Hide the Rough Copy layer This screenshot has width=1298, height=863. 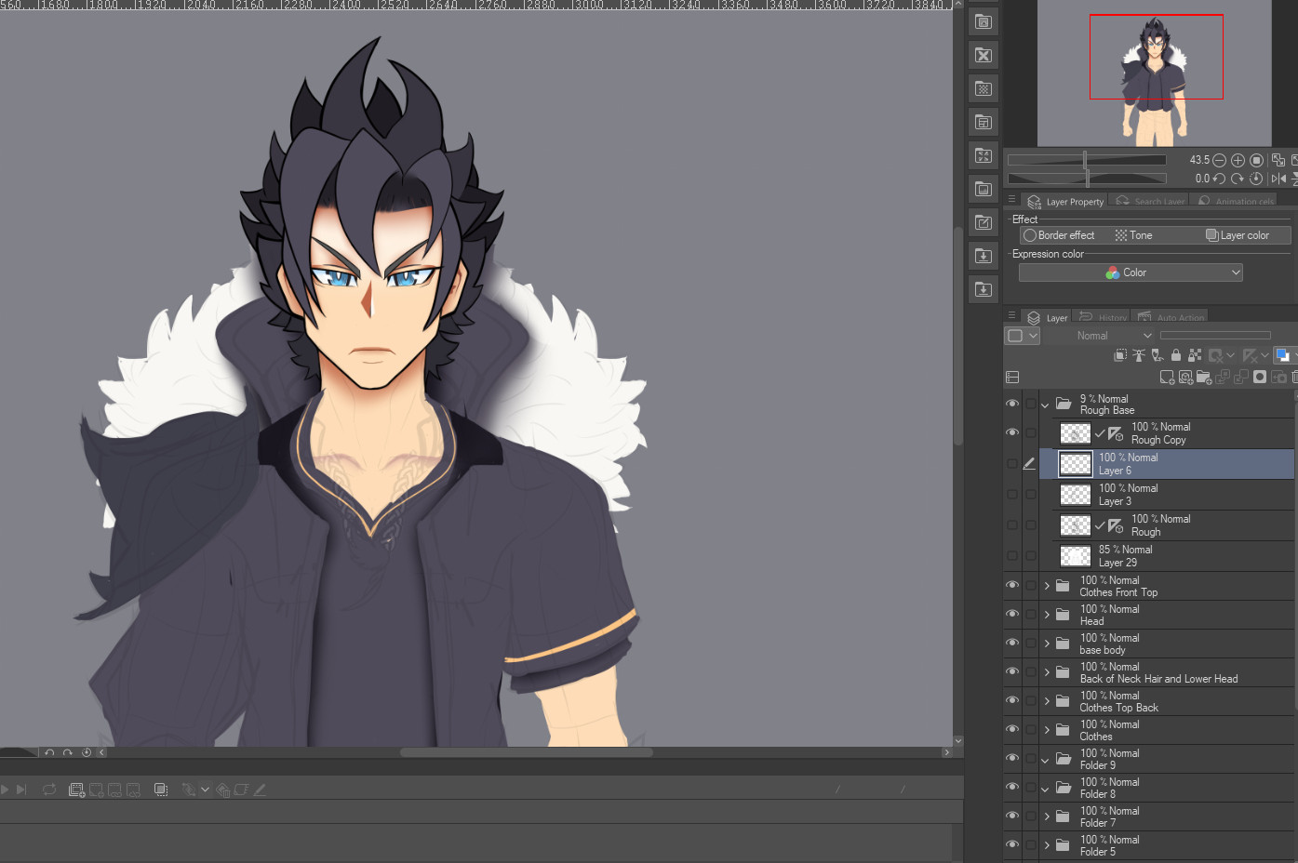point(1012,432)
